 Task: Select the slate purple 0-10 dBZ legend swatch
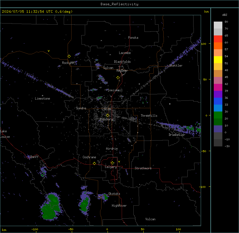(x=218, y=129)
